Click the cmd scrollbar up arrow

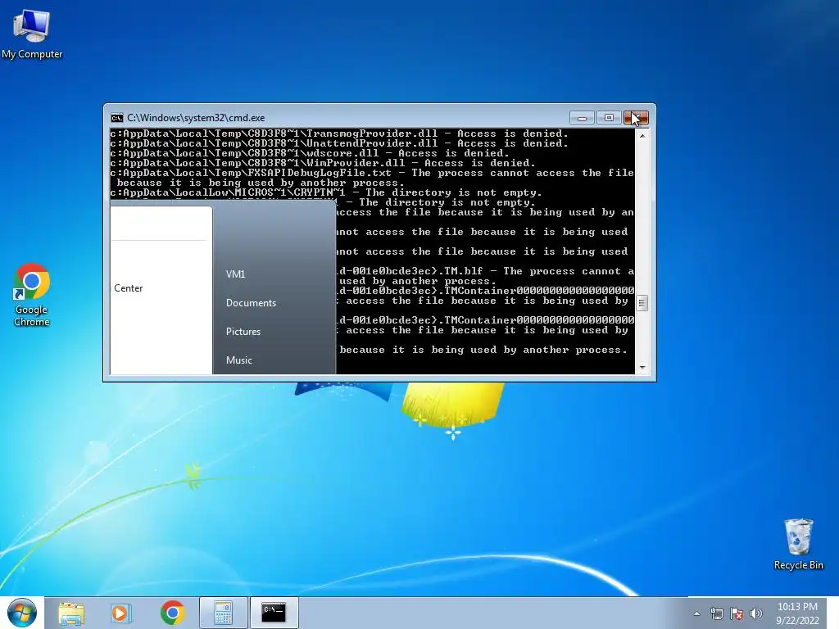[x=642, y=135]
